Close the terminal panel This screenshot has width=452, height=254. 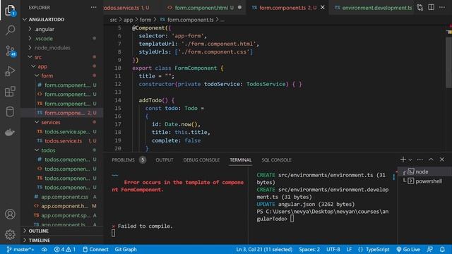pos(442,159)
